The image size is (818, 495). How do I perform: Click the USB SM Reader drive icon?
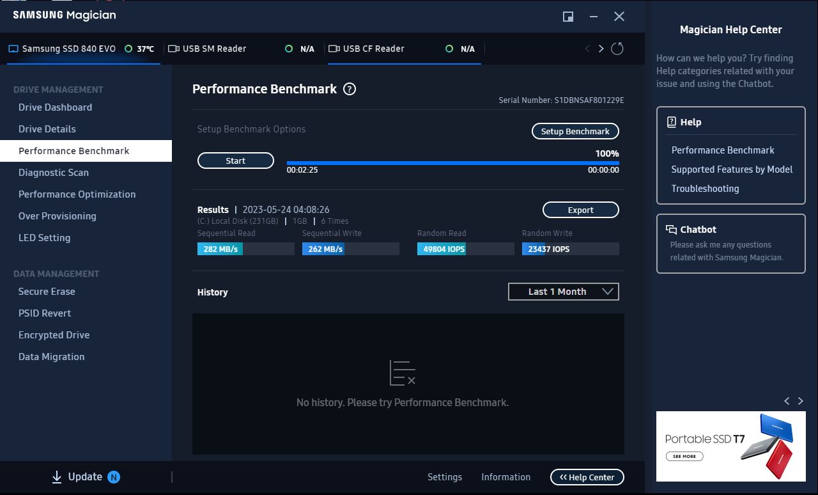(173, 49)
